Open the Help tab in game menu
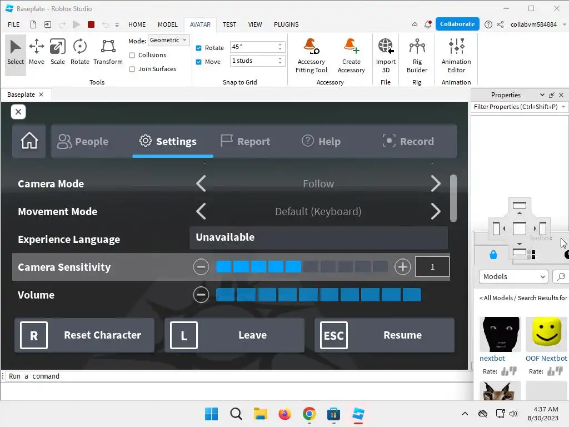Viewport: 569px width, 427px height. (x=321, y=141)
